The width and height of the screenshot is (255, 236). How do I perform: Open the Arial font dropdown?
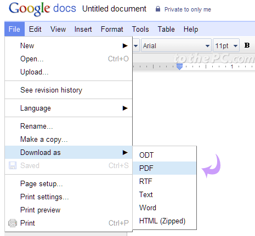(176, 45)
